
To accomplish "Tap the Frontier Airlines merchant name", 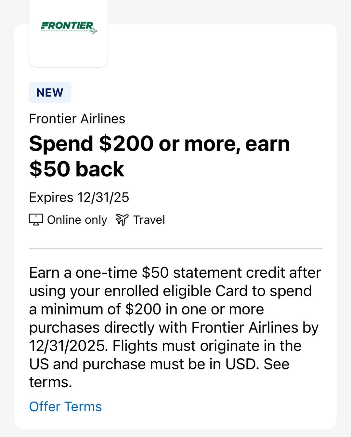I will coord(77,119).
